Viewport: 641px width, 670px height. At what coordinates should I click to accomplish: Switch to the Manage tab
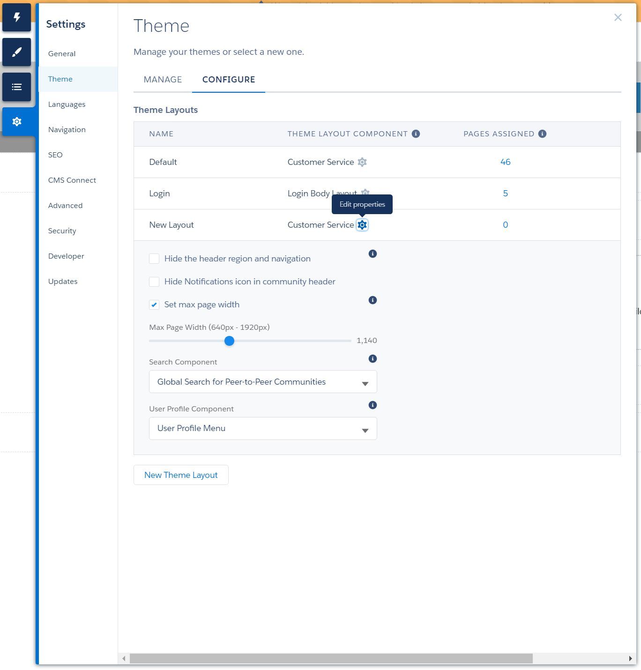163,80
